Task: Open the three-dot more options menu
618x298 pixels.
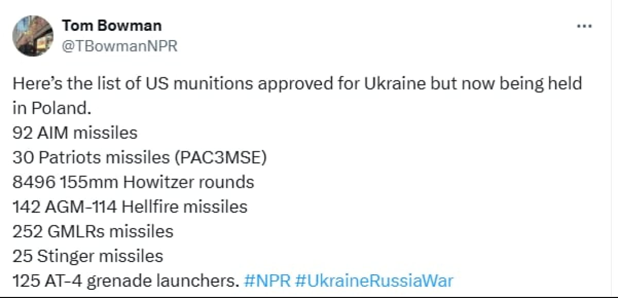Action: [x=583, y=26]
